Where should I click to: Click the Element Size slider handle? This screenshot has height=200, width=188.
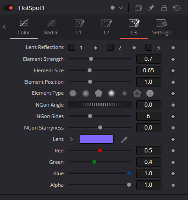pos(89,70)
